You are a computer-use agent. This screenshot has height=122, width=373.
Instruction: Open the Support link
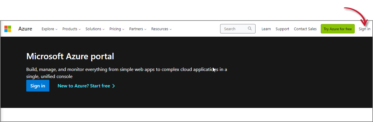(x=282, y=29)
